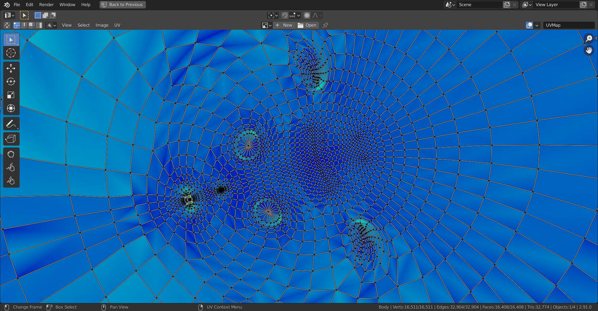The image size is (598, 311).
Task: Choose the Scale tool
Action: coord(11,95)
